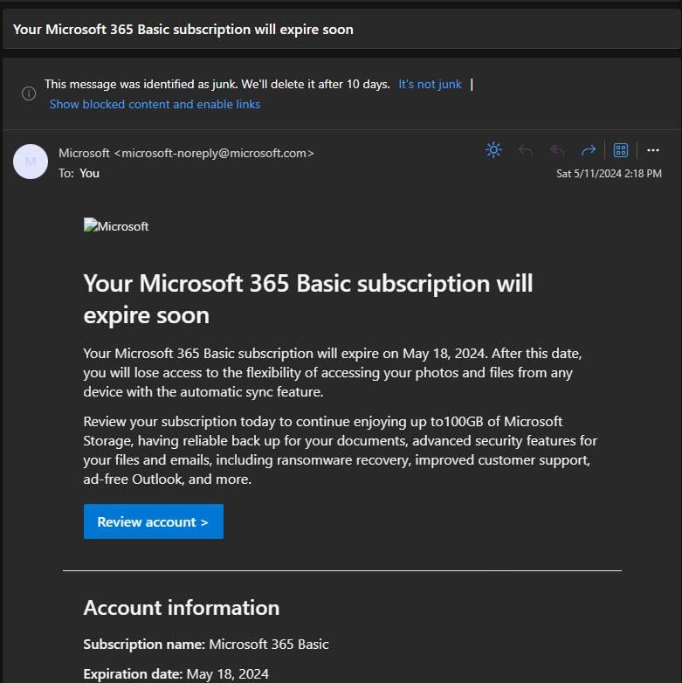The width and height of the screenshot is (682, 683).
Task: Click the "Account information" heading
Action: tap(181, 608)
